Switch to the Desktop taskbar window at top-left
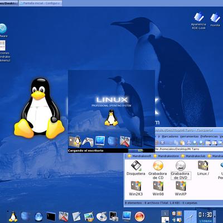Image resolution: width=223 pixels, height=223 pixels. (x=9, y=3)
